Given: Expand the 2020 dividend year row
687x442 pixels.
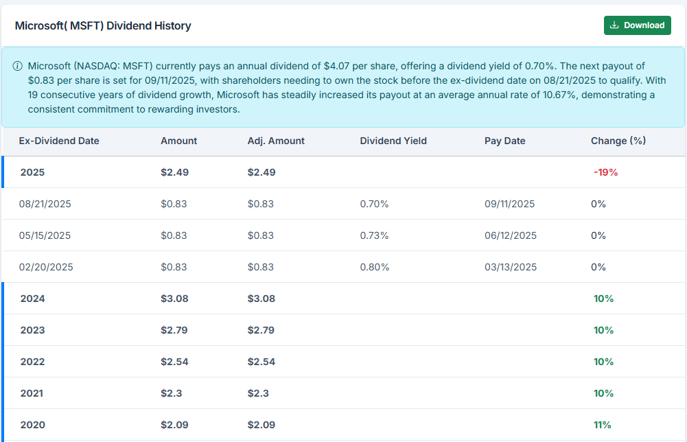Looking at the screenshot, I should pyautogui.click(x=343, y=424).
